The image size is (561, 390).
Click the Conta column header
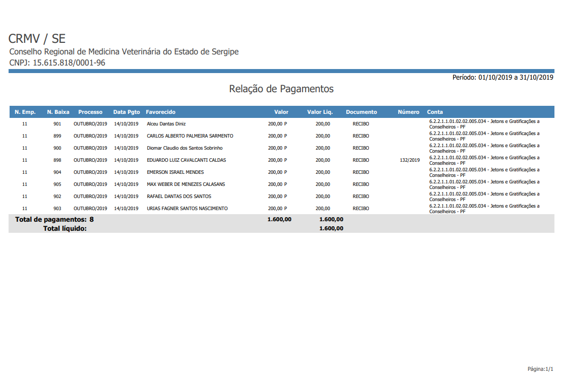[435, 112]
